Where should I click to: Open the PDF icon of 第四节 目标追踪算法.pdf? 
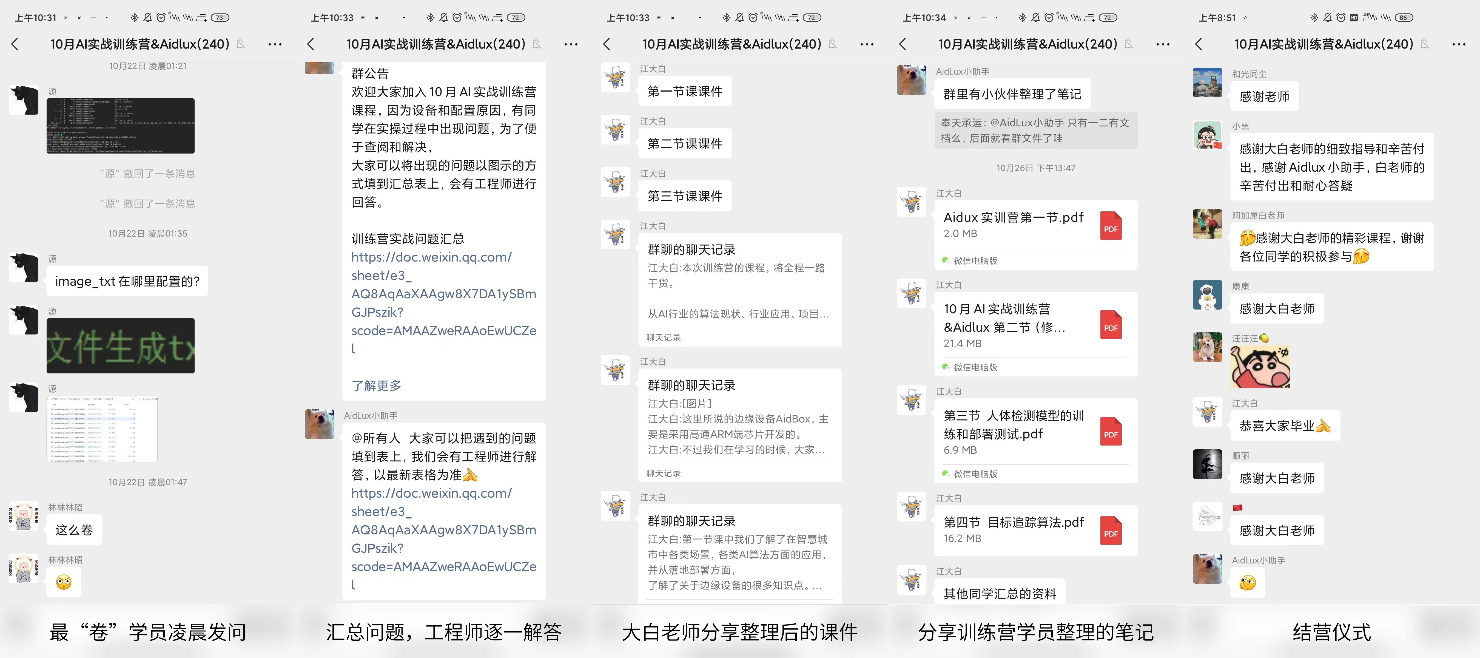(1111, 531)
